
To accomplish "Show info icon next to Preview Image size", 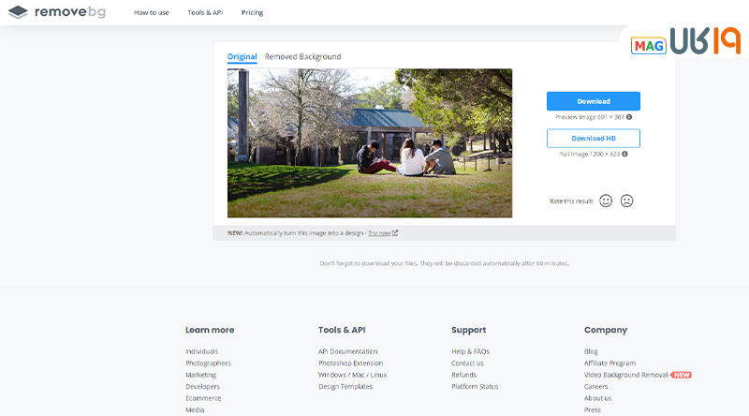I will [x=629, y=117].
